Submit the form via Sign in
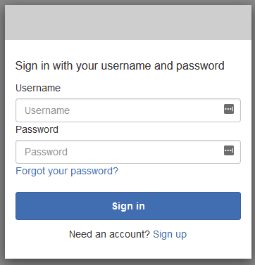 (128, 206)
